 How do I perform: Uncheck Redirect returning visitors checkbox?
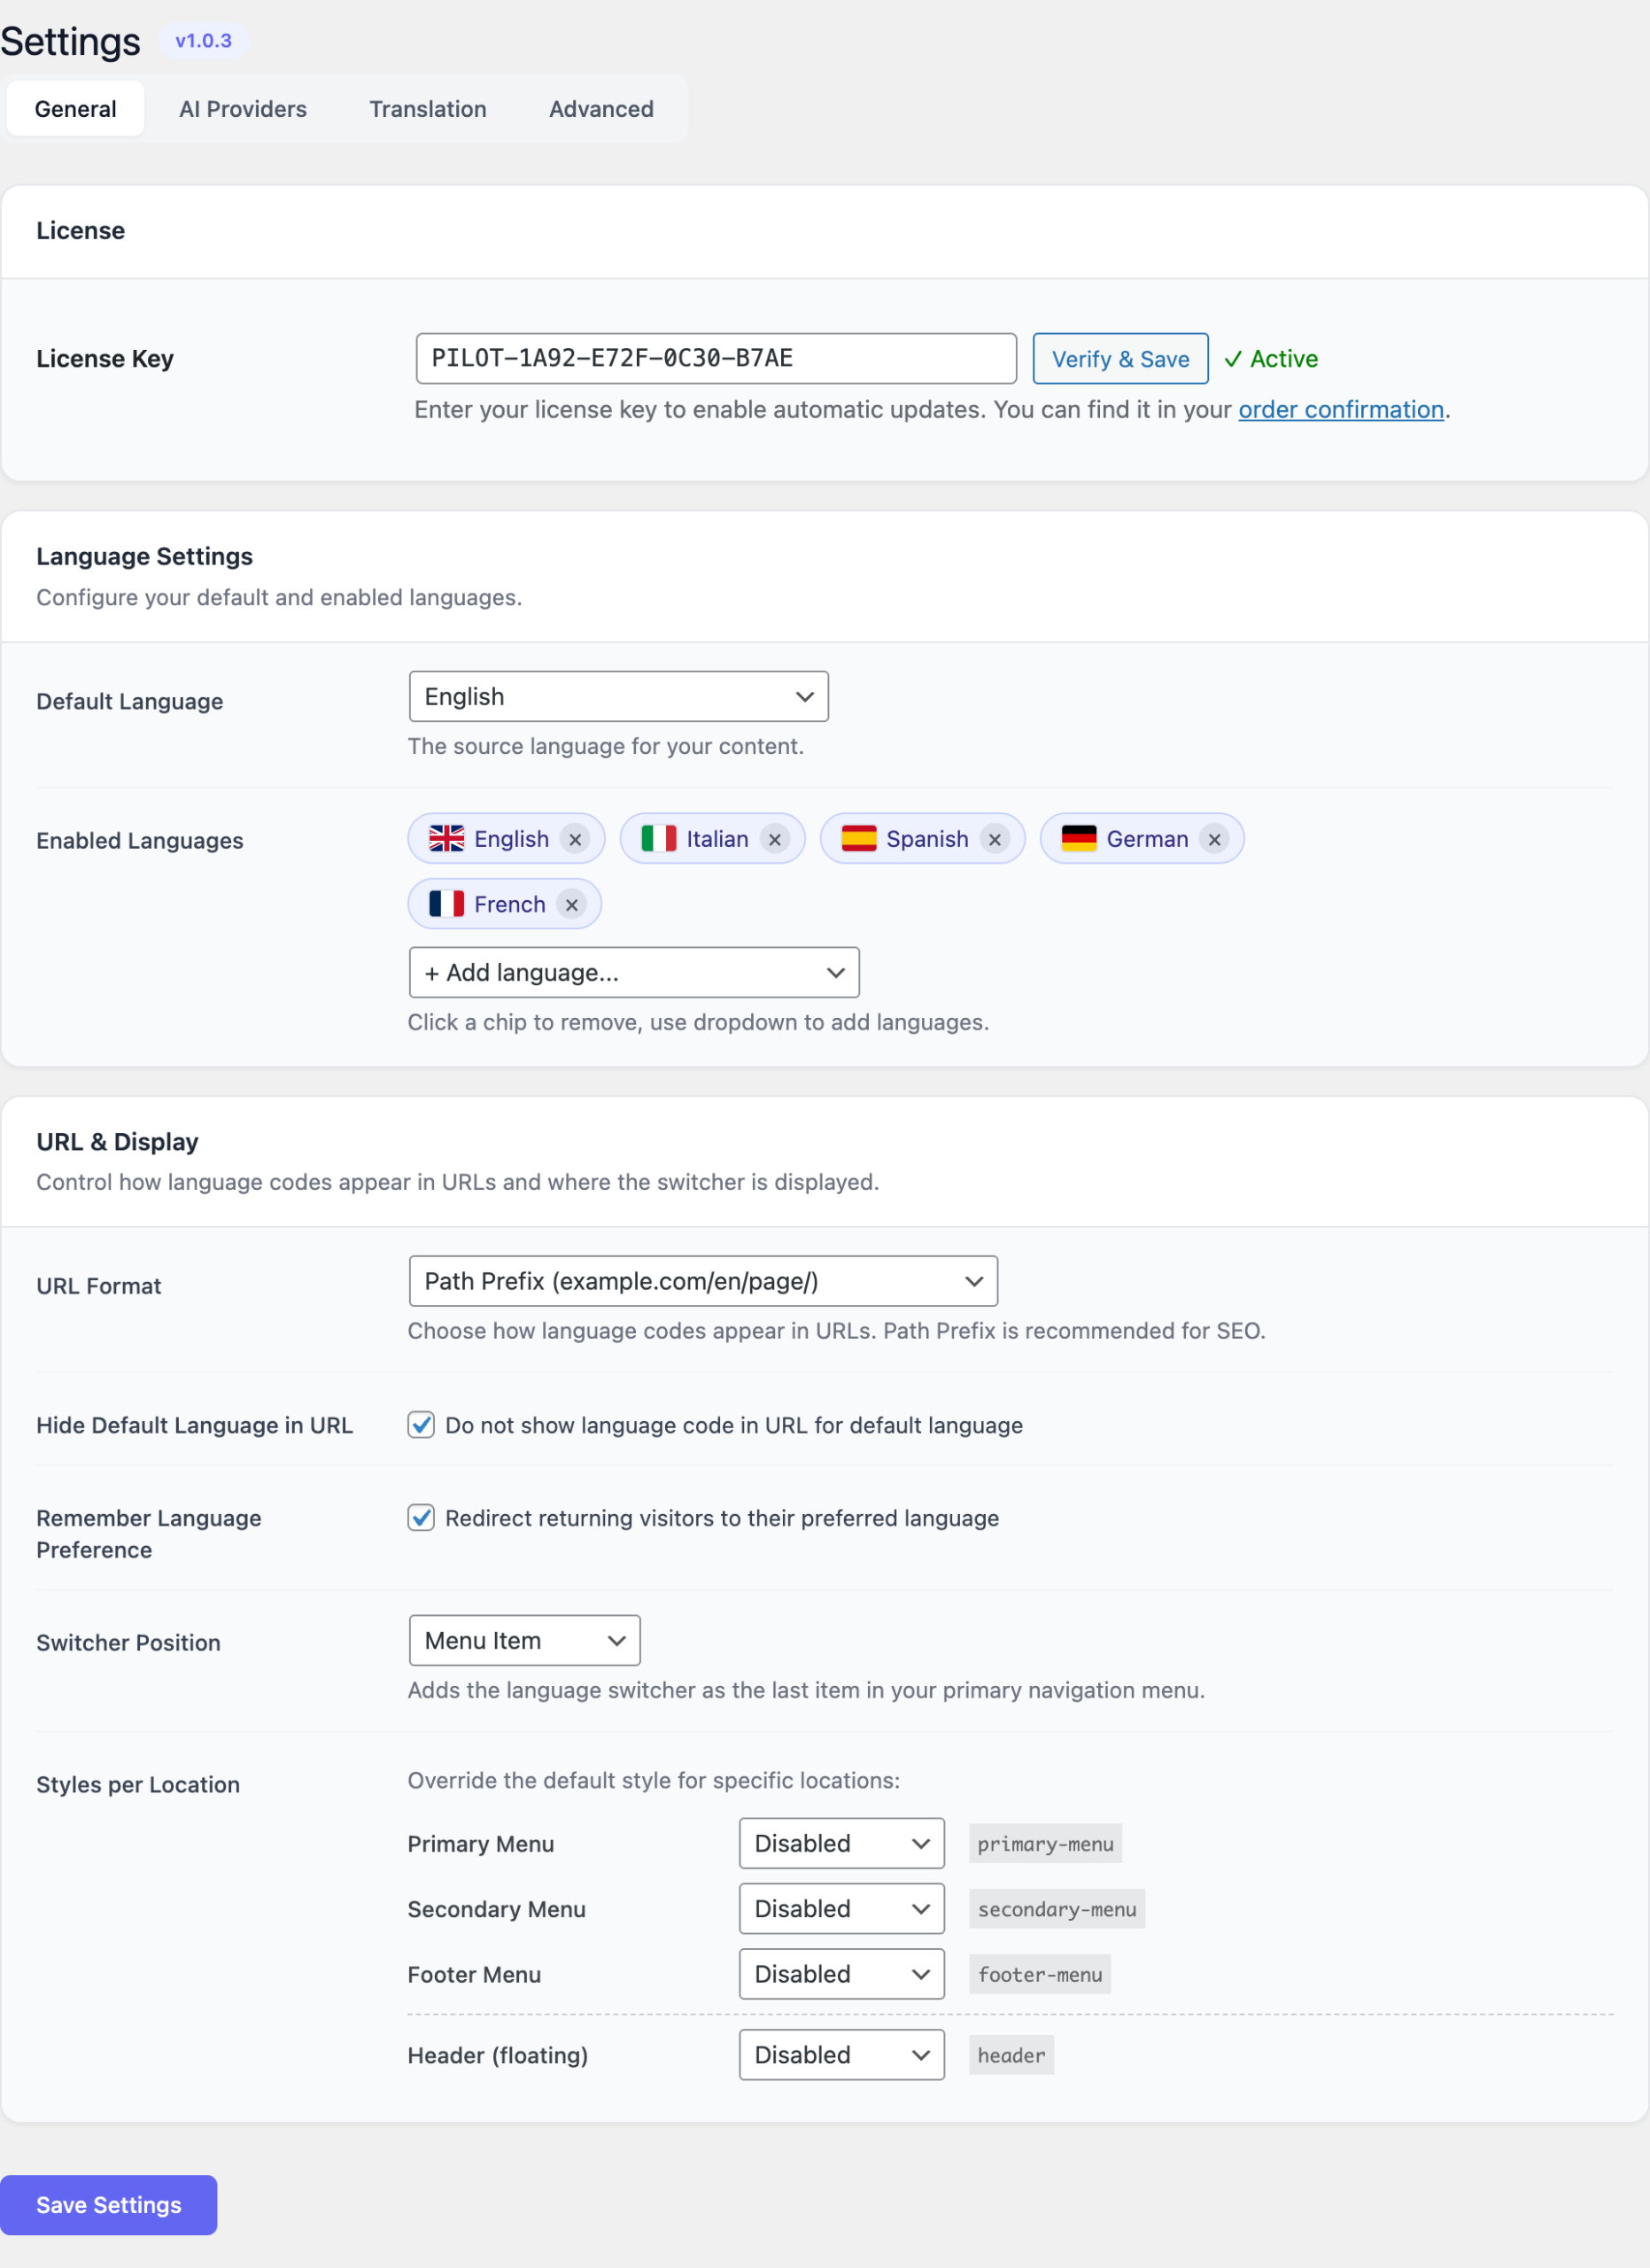coord(421,1518)
